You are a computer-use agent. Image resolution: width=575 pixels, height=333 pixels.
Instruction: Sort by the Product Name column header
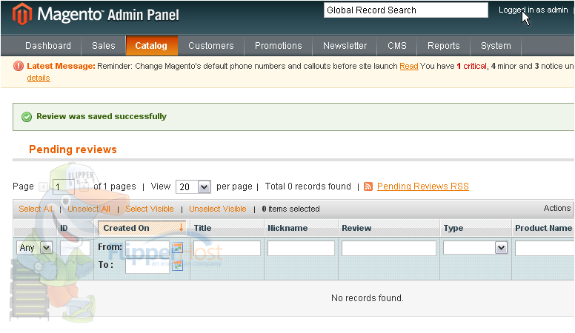(543, 228)
